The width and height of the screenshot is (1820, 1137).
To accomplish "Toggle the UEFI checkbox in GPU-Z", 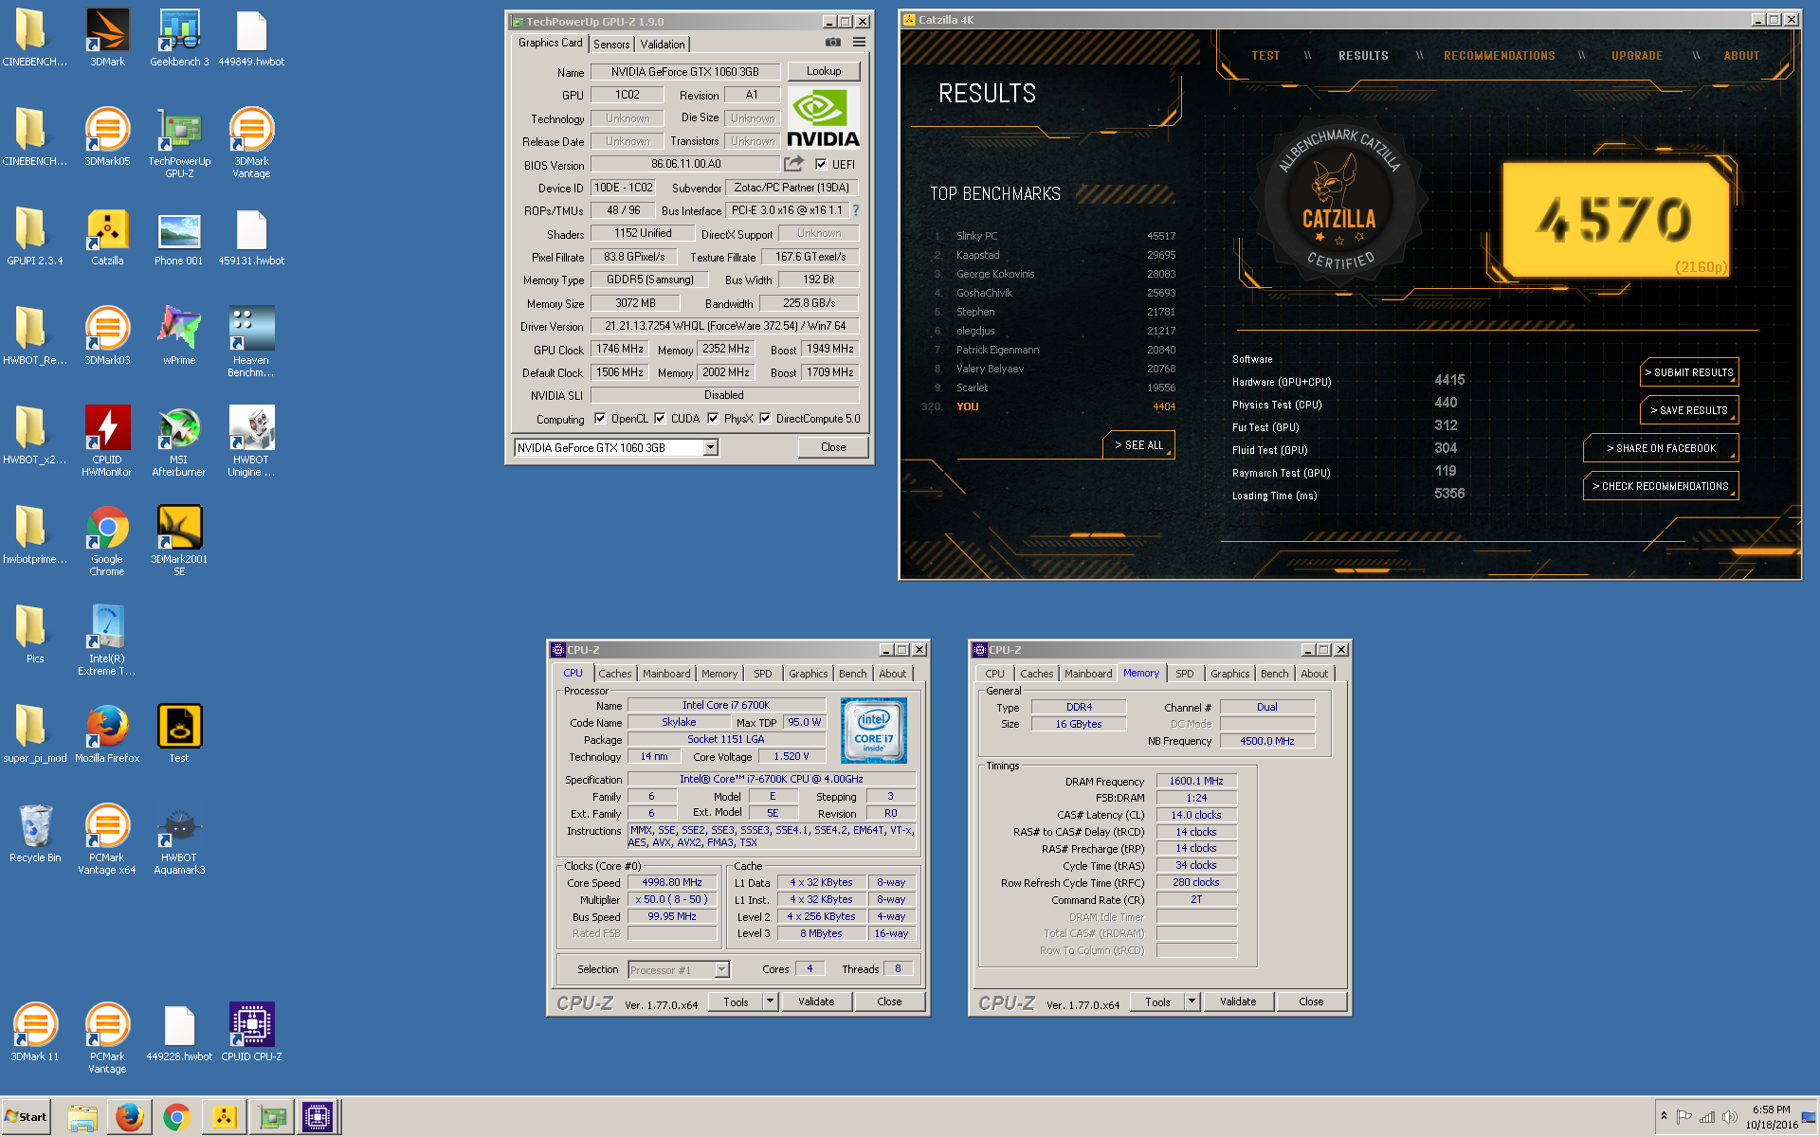I will (x=821, y=164).
